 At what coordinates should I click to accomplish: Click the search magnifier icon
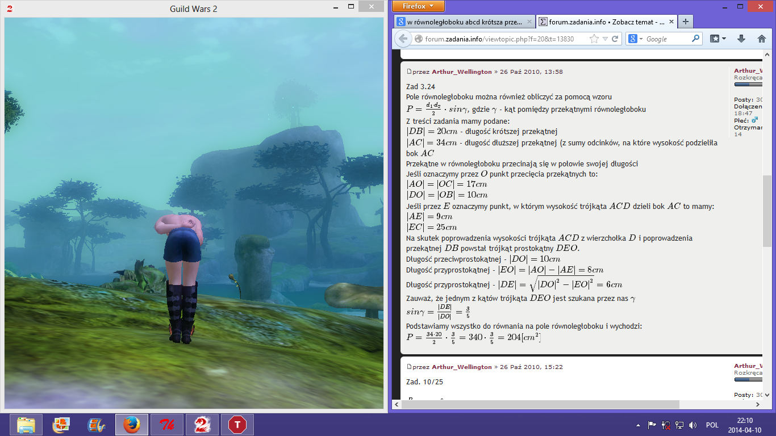tap(696, 39)
